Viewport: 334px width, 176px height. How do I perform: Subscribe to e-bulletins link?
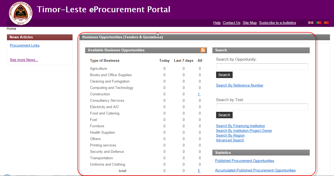pos(277,23)
